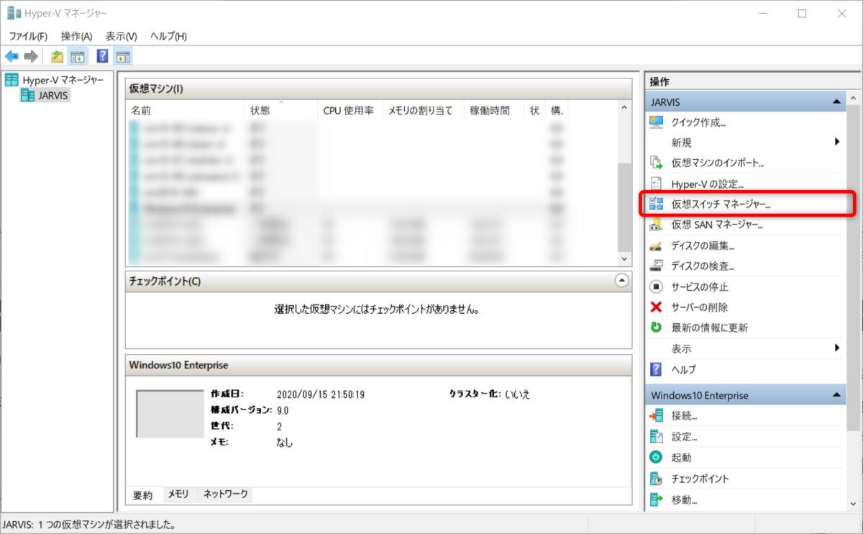Viewport: 863px width, 534px height.
Task: Click Hyper-V の設定... action
Action: click(707, 184)
